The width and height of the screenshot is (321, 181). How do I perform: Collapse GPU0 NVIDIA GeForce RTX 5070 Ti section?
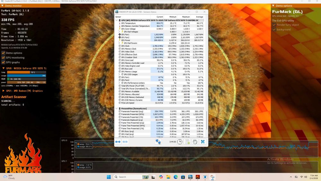pos(4,68)
